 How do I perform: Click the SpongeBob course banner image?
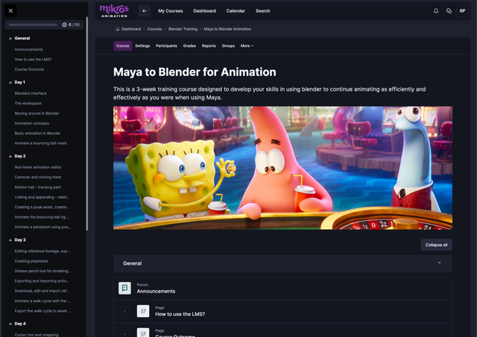tap(282, 168)
